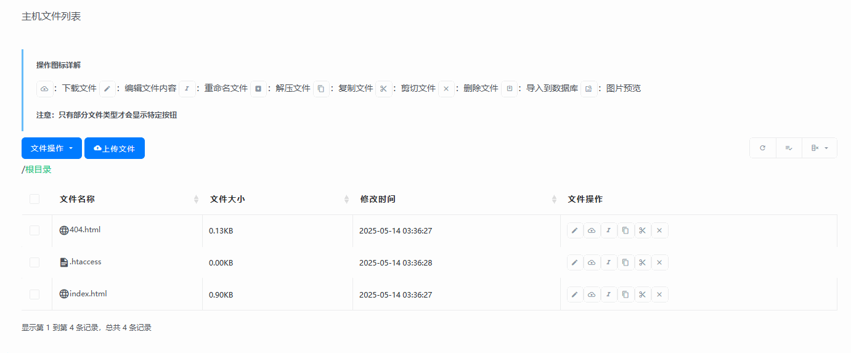Screen dimensions: 851x353
Task: Copy the index.html file
Action: tap(625, 294)
